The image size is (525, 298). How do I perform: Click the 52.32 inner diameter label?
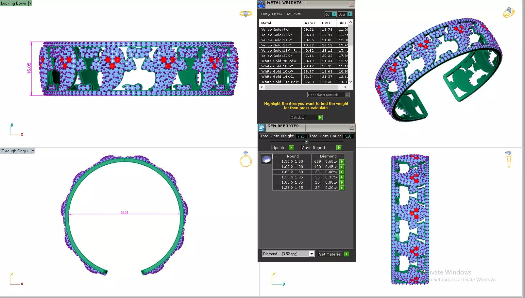point(125,213)
